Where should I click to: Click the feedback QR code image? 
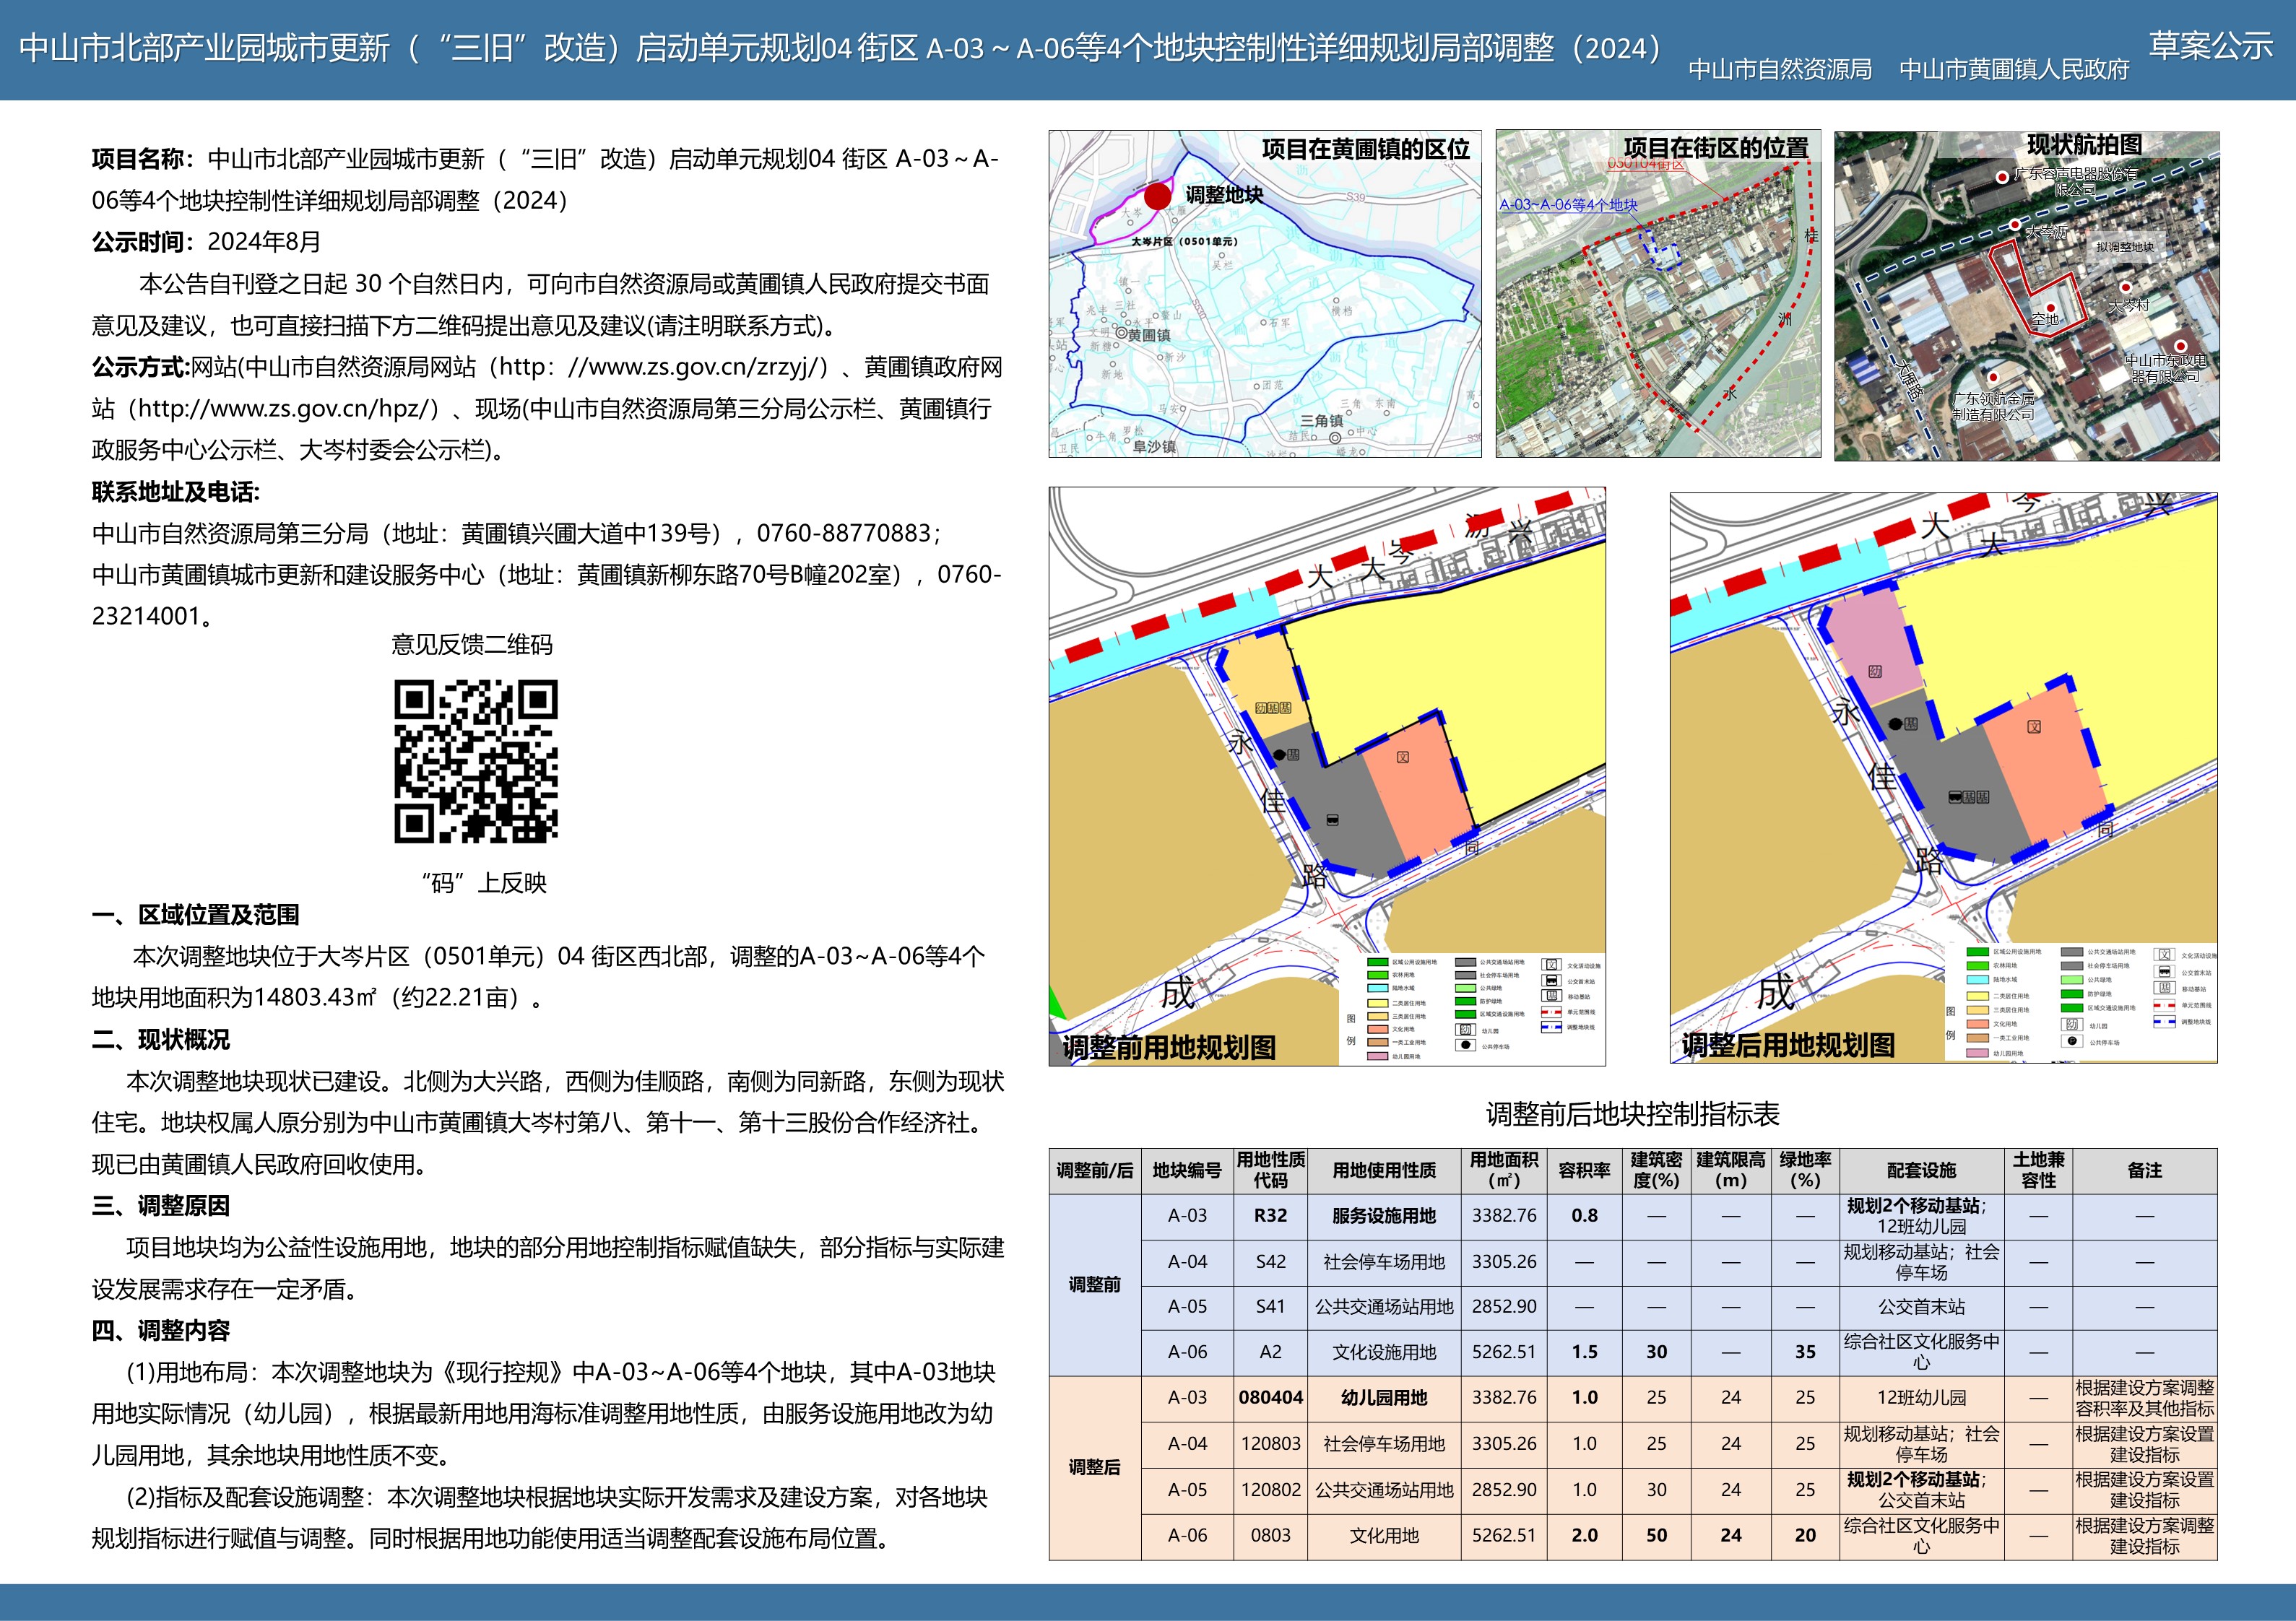(476, 761)
